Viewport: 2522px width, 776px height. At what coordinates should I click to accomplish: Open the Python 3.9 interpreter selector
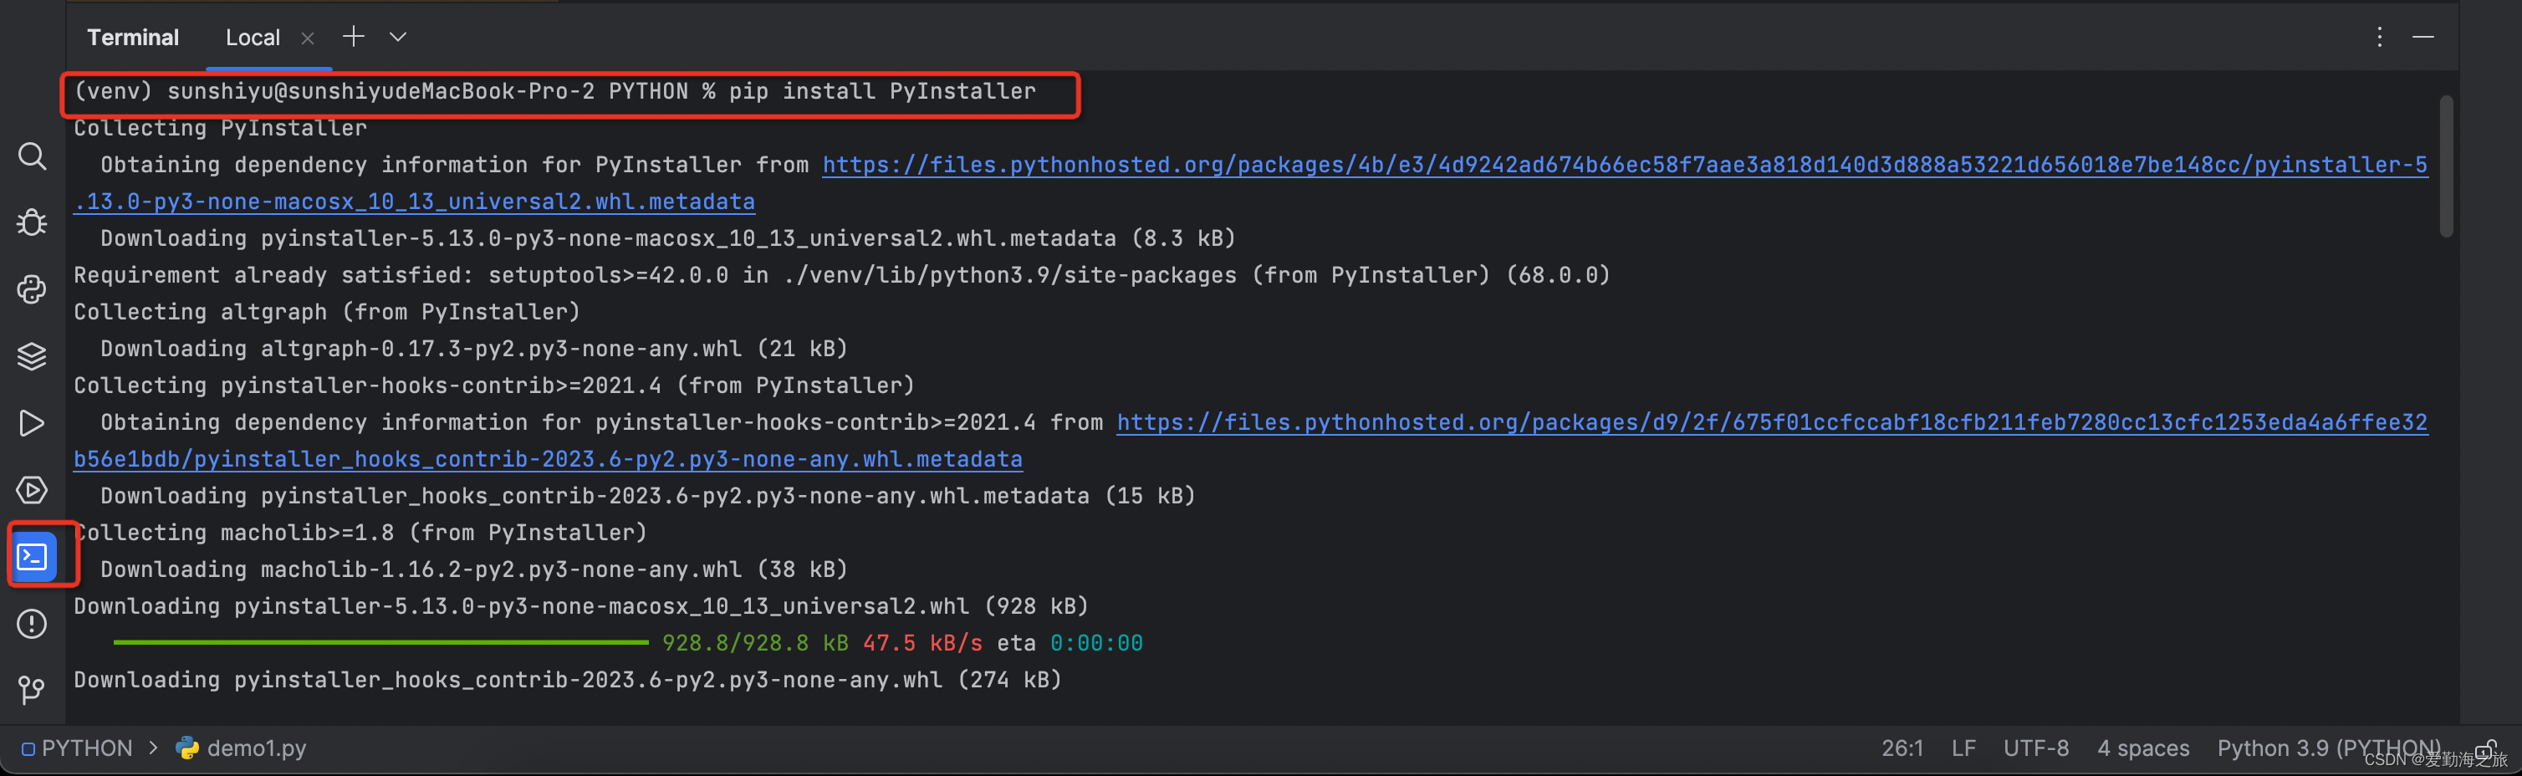(x=2328, y=748)
